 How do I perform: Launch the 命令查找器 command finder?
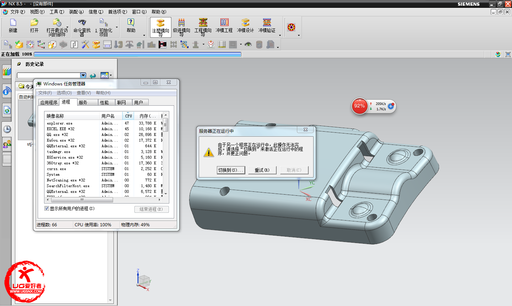click(x=82, y=27)
